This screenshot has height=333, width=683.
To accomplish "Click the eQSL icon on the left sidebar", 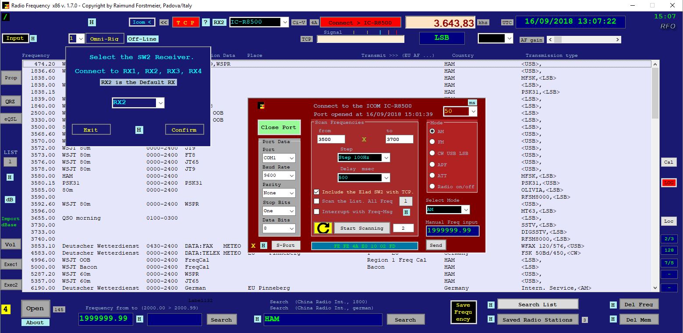I will (x=10, y=119).
